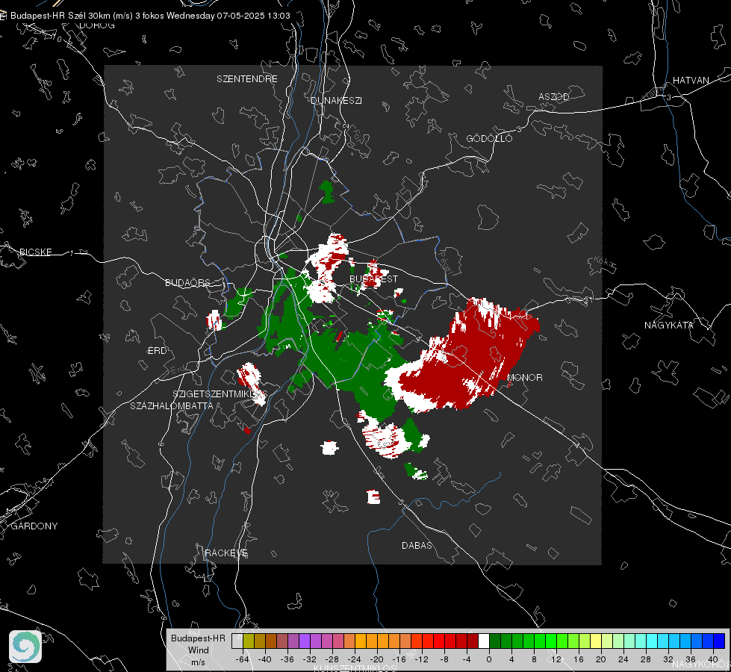
Task: Click the '-24' legend value
Action: [355, 659]
